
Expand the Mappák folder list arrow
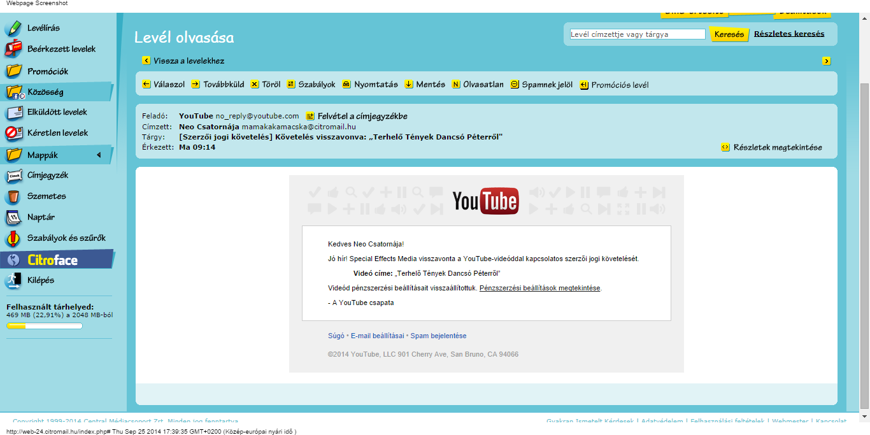99,155
